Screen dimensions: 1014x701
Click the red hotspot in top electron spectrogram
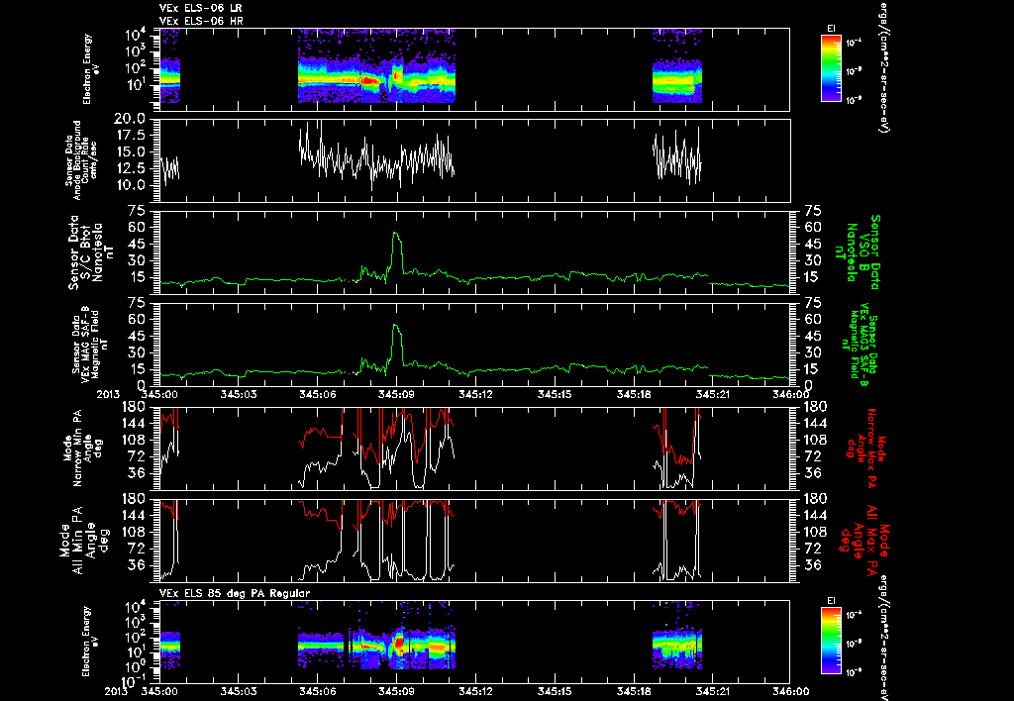(x=370, y=81)
